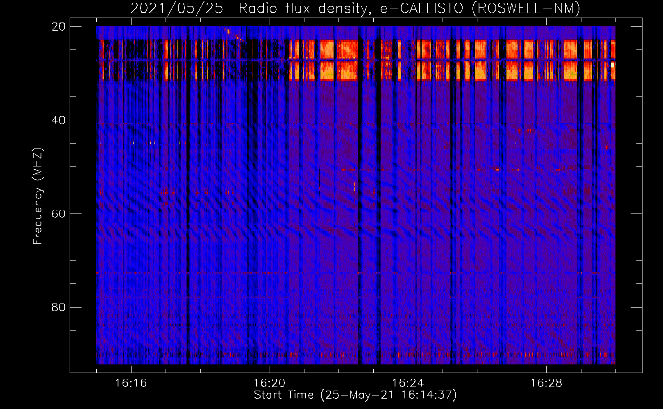Click the 40 frequency tick label
663x409 pixels.
point(59,120)
